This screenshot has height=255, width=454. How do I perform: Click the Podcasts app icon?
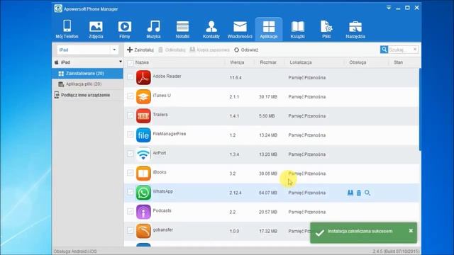pyautogui.click(x=143, y=212)
